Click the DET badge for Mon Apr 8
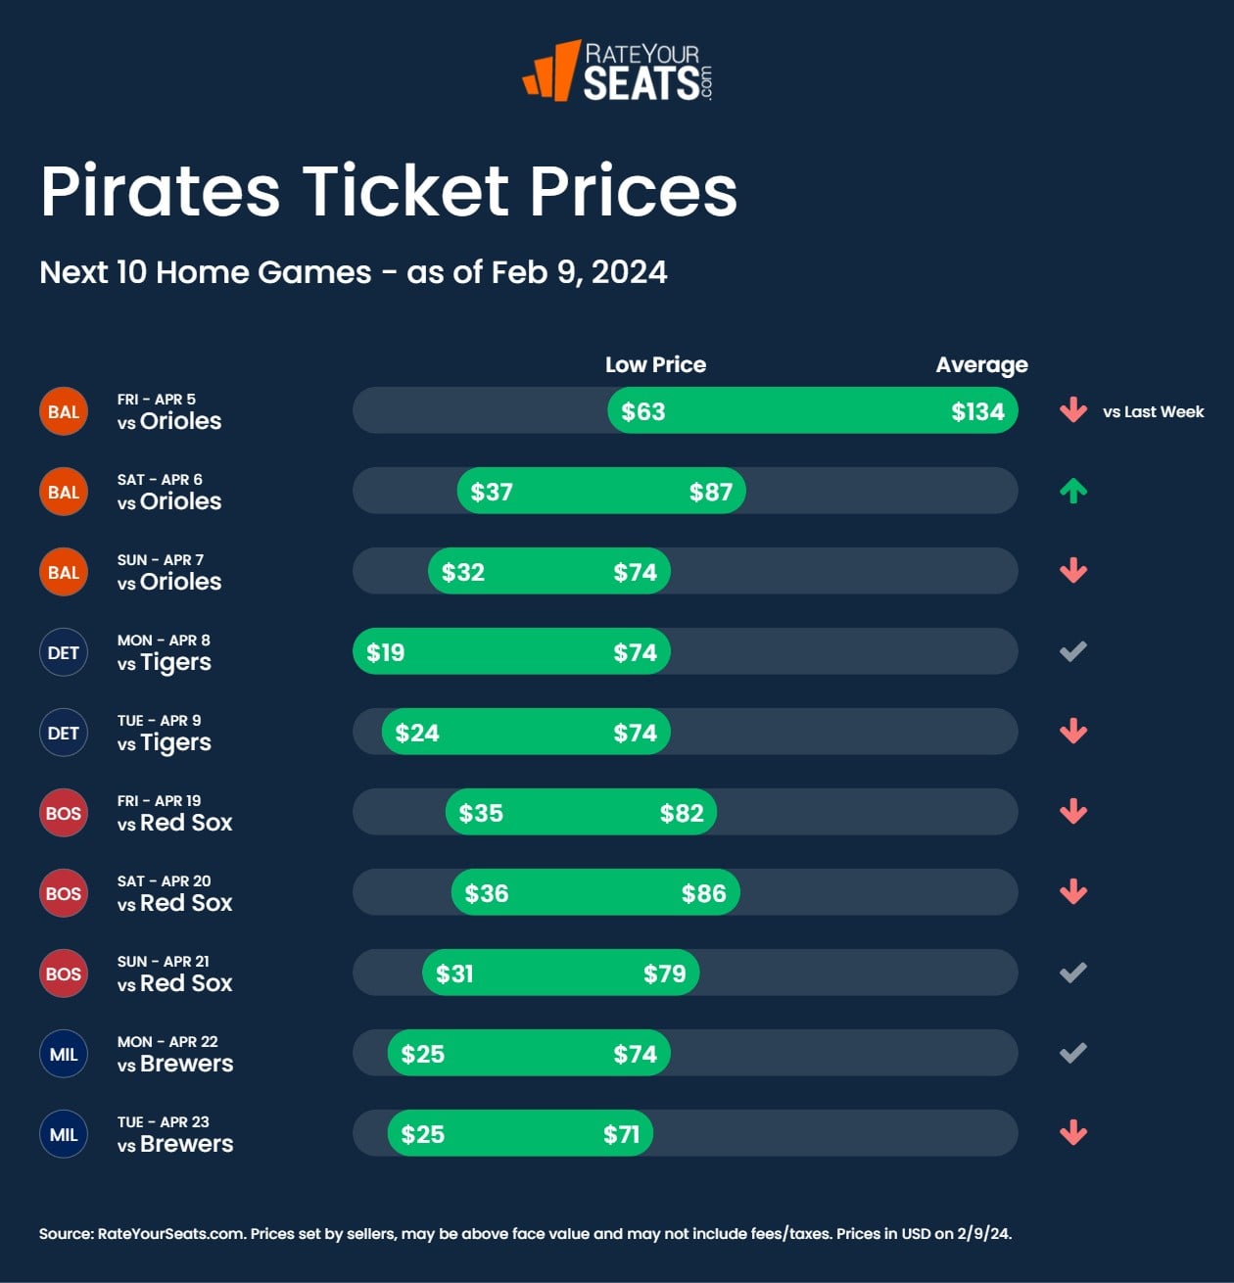The width and height of the screenshot is (1234, 1283). point(64,652)
